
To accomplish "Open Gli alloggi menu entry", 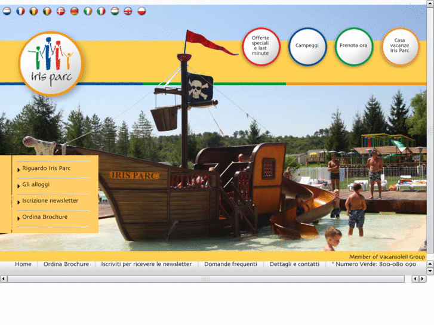I will click(36, 184).
